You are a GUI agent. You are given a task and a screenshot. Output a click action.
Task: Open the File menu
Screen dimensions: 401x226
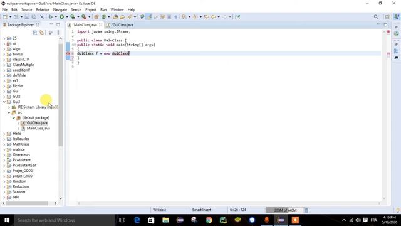coord(4,10)
